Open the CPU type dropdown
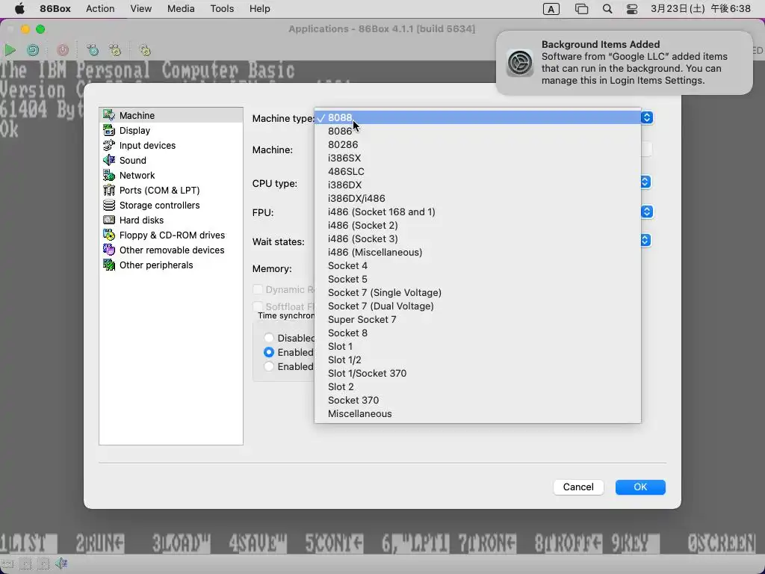 pos(645,182)
